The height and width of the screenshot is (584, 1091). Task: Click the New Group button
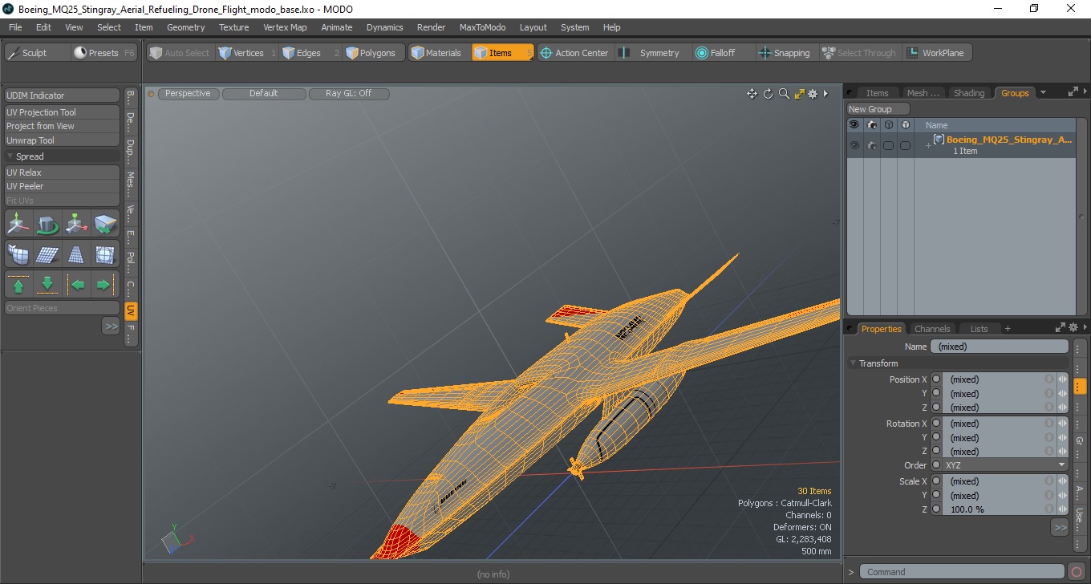(878, 109)
